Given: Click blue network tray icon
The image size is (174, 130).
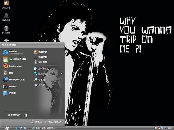Looking at the screenshot, I should (162, 128).
